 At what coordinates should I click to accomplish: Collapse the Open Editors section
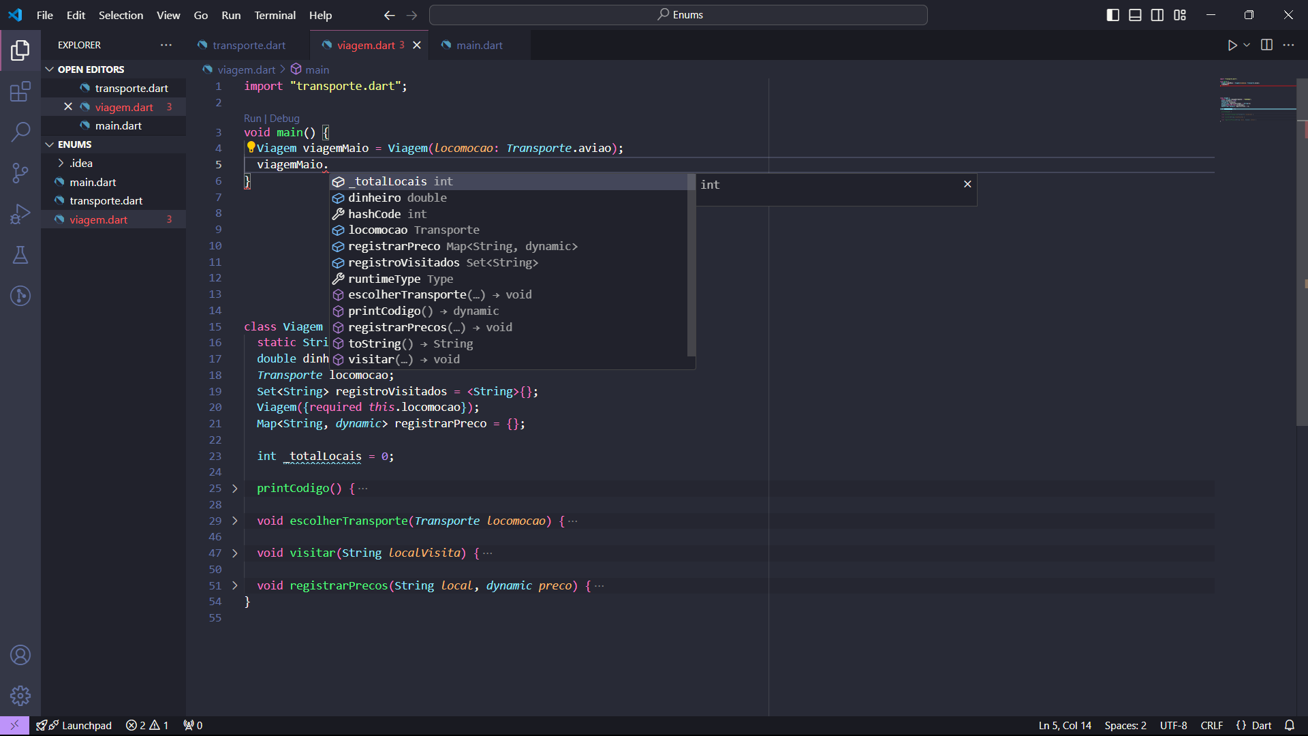click(x=50, y=70)
